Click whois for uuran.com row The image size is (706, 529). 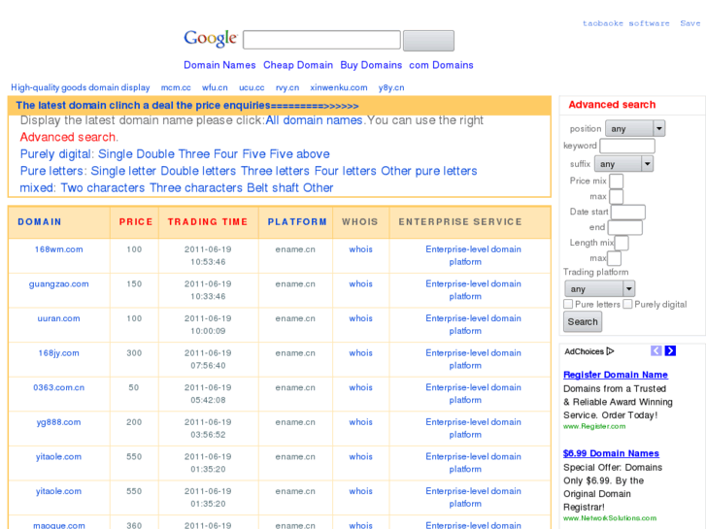tap(360, 318)
